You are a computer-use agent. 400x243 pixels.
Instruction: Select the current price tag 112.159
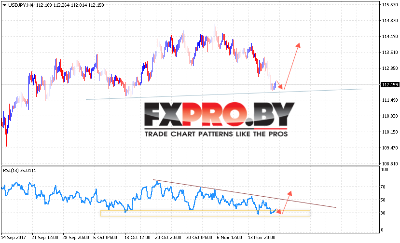click(x=390, y=84)
